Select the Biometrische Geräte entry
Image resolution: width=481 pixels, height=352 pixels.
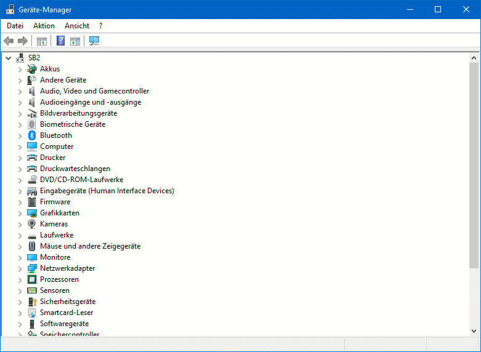(x=73, y=124)
